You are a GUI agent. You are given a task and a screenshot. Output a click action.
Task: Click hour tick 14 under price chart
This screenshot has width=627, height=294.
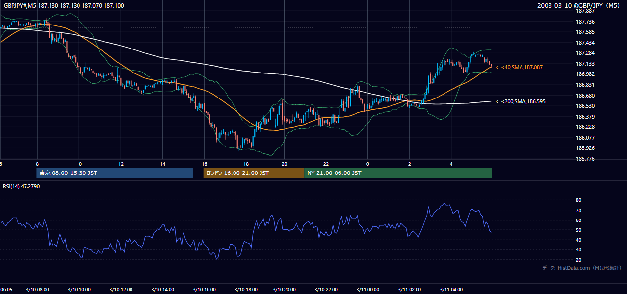(162, 164)
